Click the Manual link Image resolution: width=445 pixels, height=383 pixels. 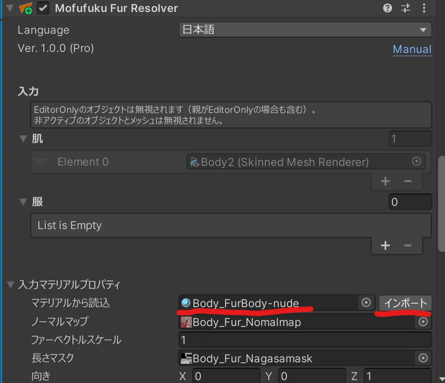pos(412,49)
